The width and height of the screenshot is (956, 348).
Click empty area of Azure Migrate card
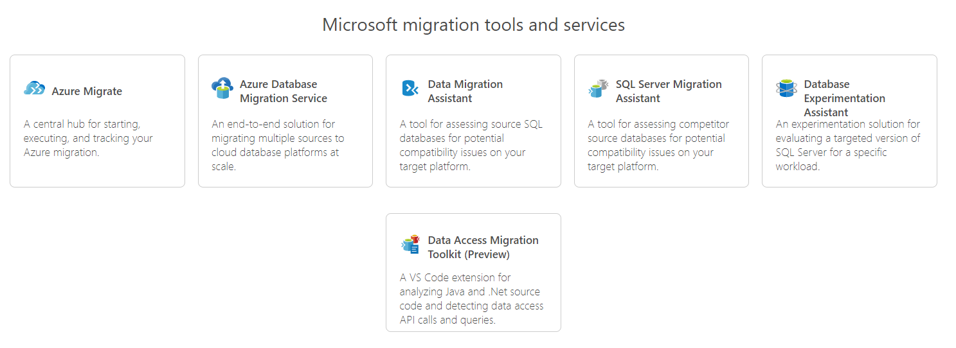tap(96, 173)
